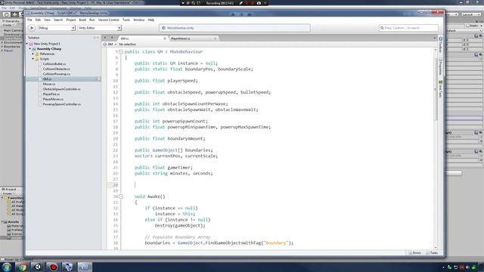
Task: Open the red screen recorder taskbar icon
Action: [54, 267]
